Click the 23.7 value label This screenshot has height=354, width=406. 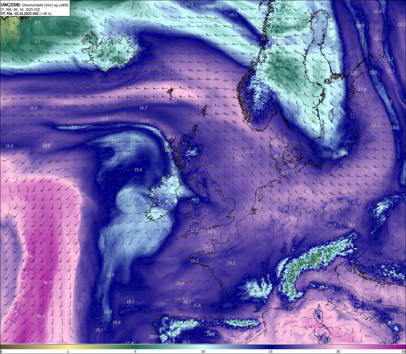click(x=239, y=159)
